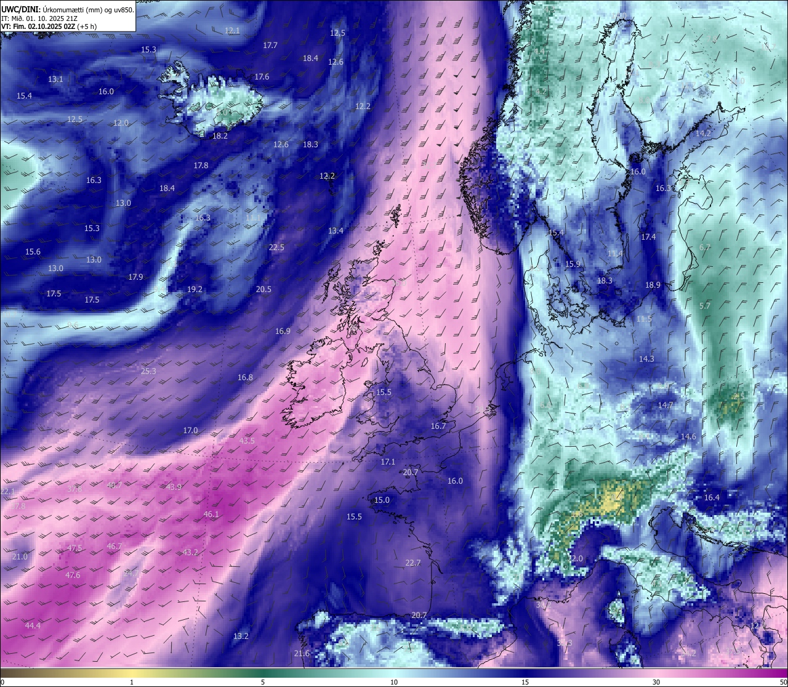Click the 14.7 value

pos(665,405)
